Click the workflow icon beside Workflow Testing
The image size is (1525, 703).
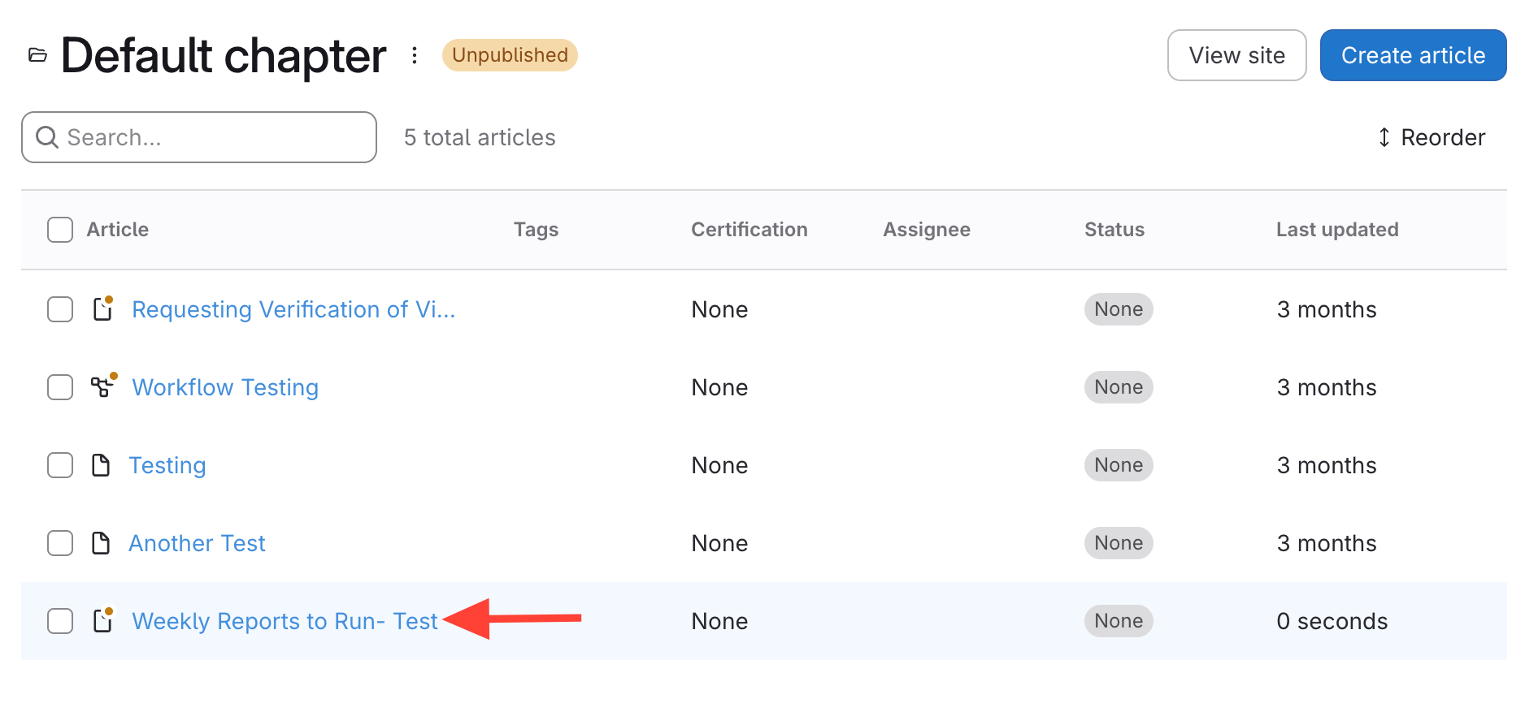click(x=102, y=387)
